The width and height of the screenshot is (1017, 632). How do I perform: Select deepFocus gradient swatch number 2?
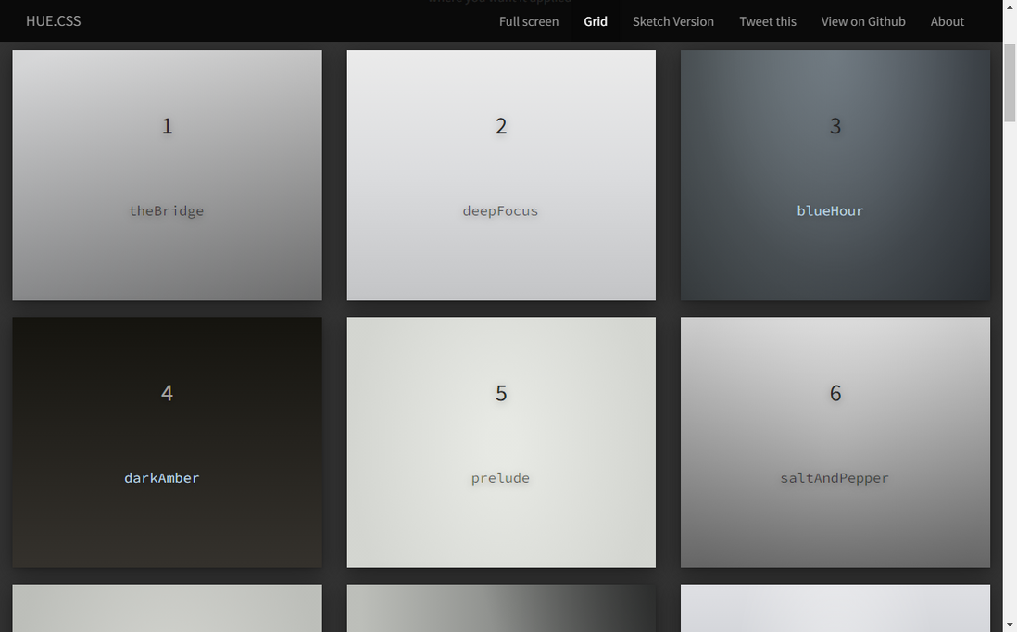pos(501,175)
